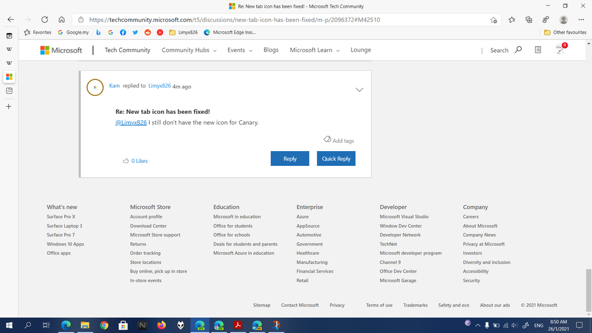Open Windows Start menu
This screenshot has width=592, height=333.
tap(9, 325)
